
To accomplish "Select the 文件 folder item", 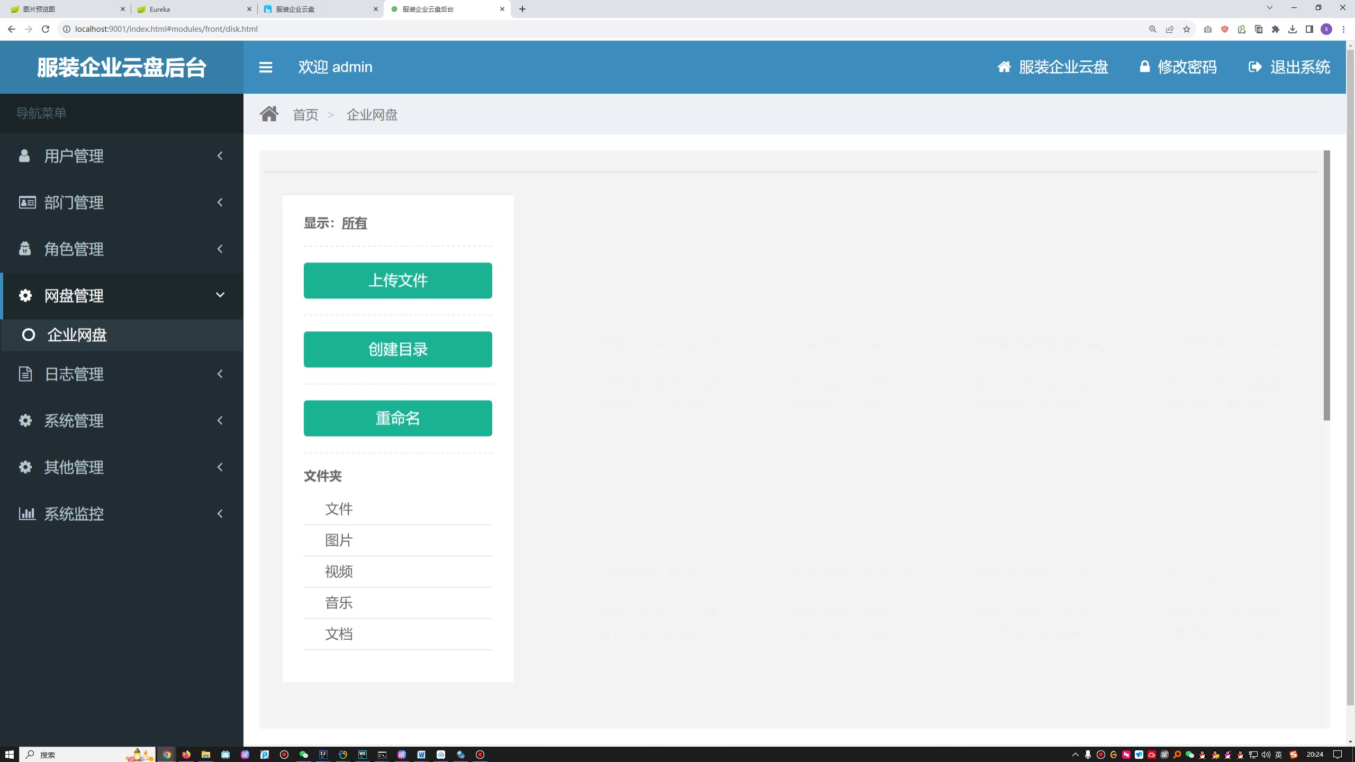I will [x=339, y=509].
